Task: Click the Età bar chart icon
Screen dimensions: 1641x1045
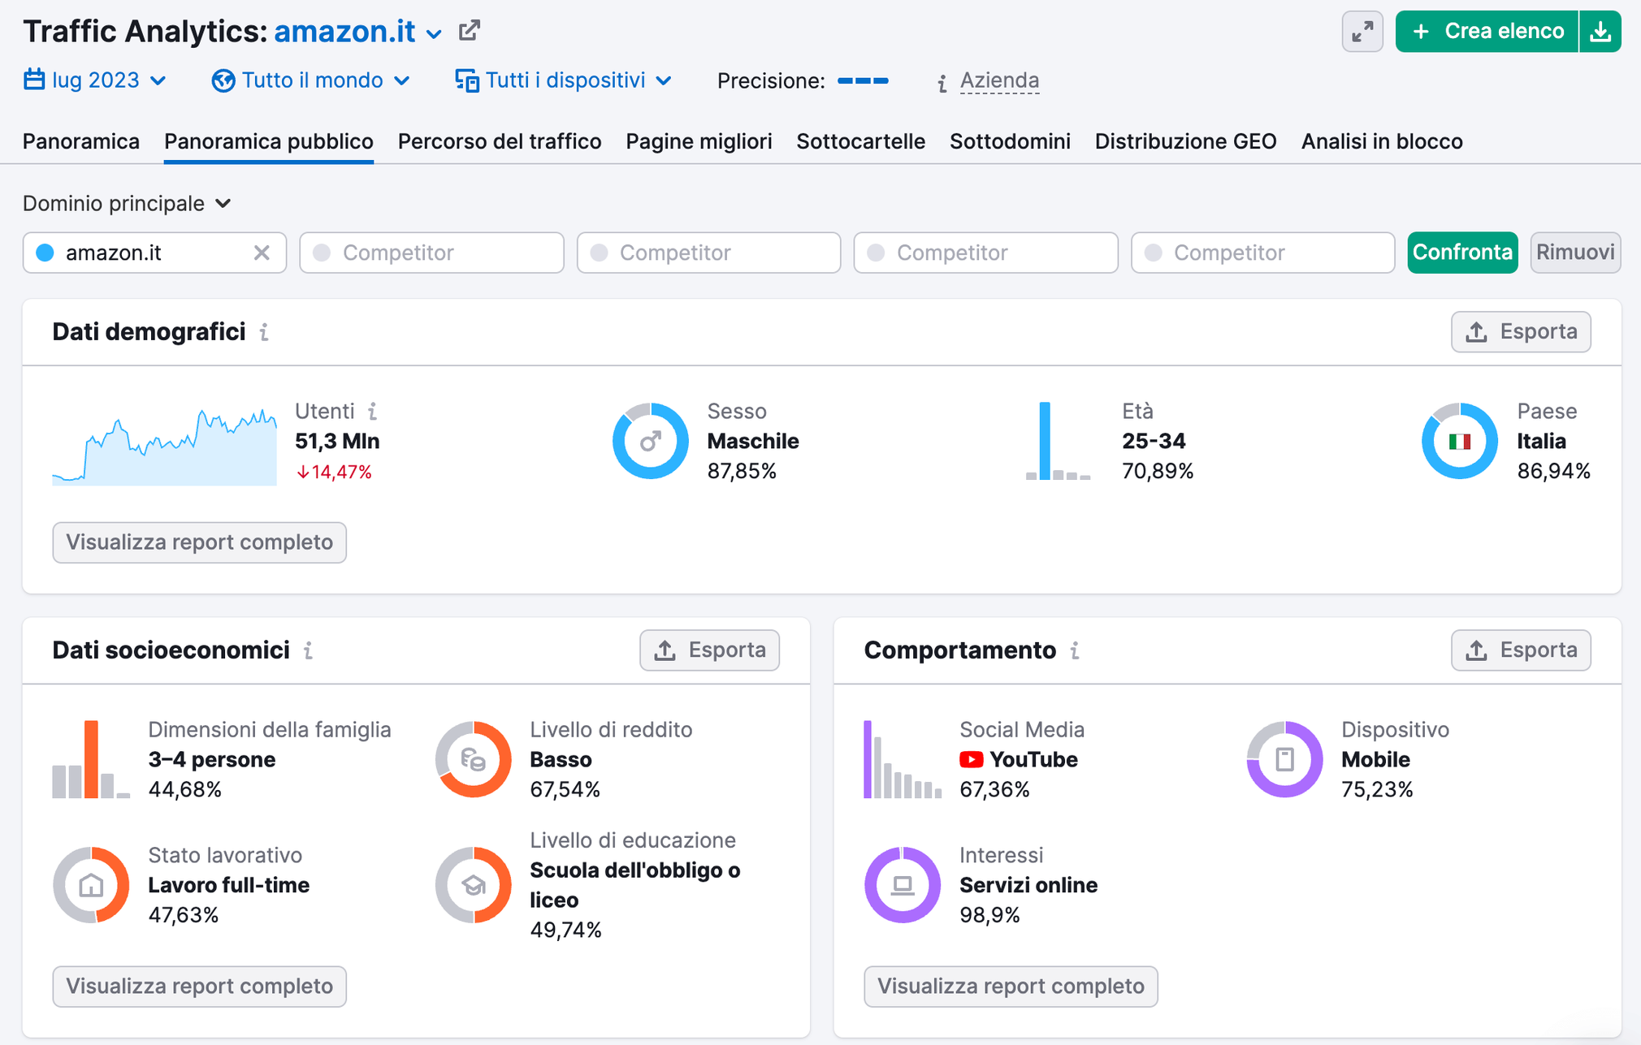Action: (1058, 441)
